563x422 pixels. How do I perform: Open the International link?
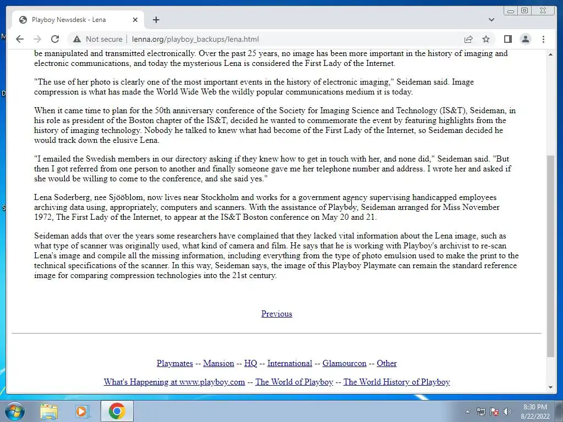pos(289,363)
